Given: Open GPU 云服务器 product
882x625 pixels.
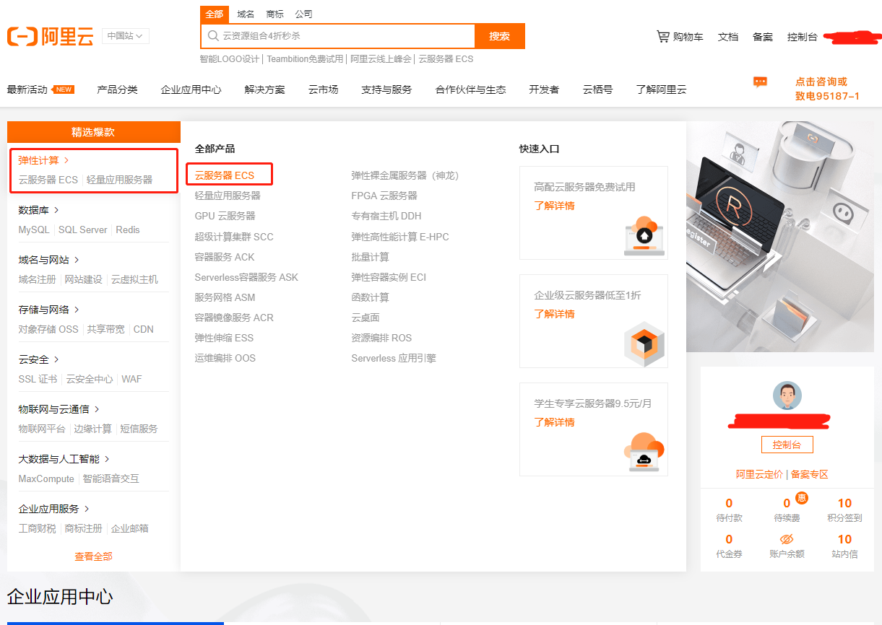Looking at the screenshot, I should (225, 216).
